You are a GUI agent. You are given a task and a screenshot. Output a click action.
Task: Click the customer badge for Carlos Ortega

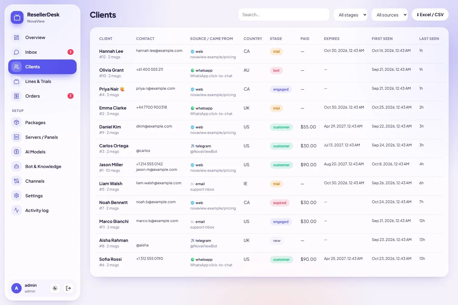coord(282,146)
